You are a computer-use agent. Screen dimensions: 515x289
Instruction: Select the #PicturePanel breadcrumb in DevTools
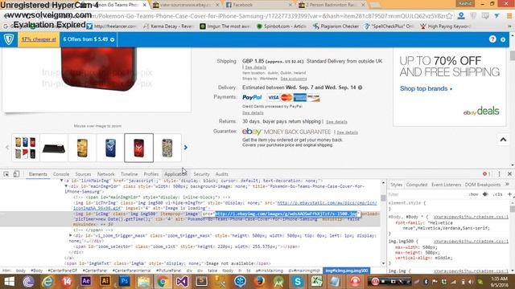click(x=168, y=271)
